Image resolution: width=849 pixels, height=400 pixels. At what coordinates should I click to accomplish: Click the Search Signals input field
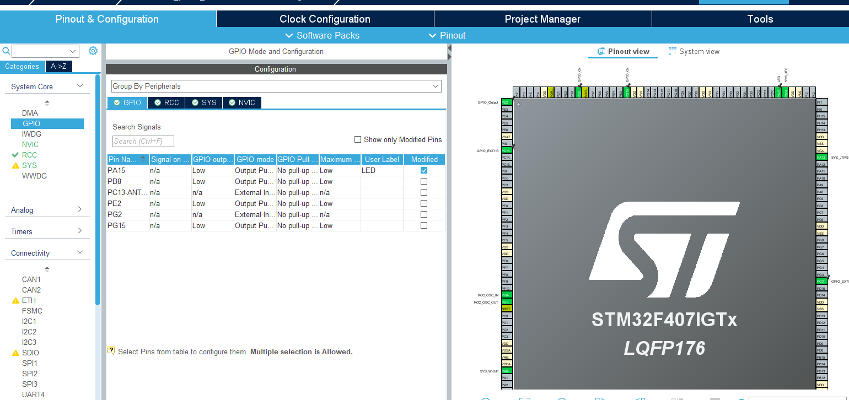[143, 141]
